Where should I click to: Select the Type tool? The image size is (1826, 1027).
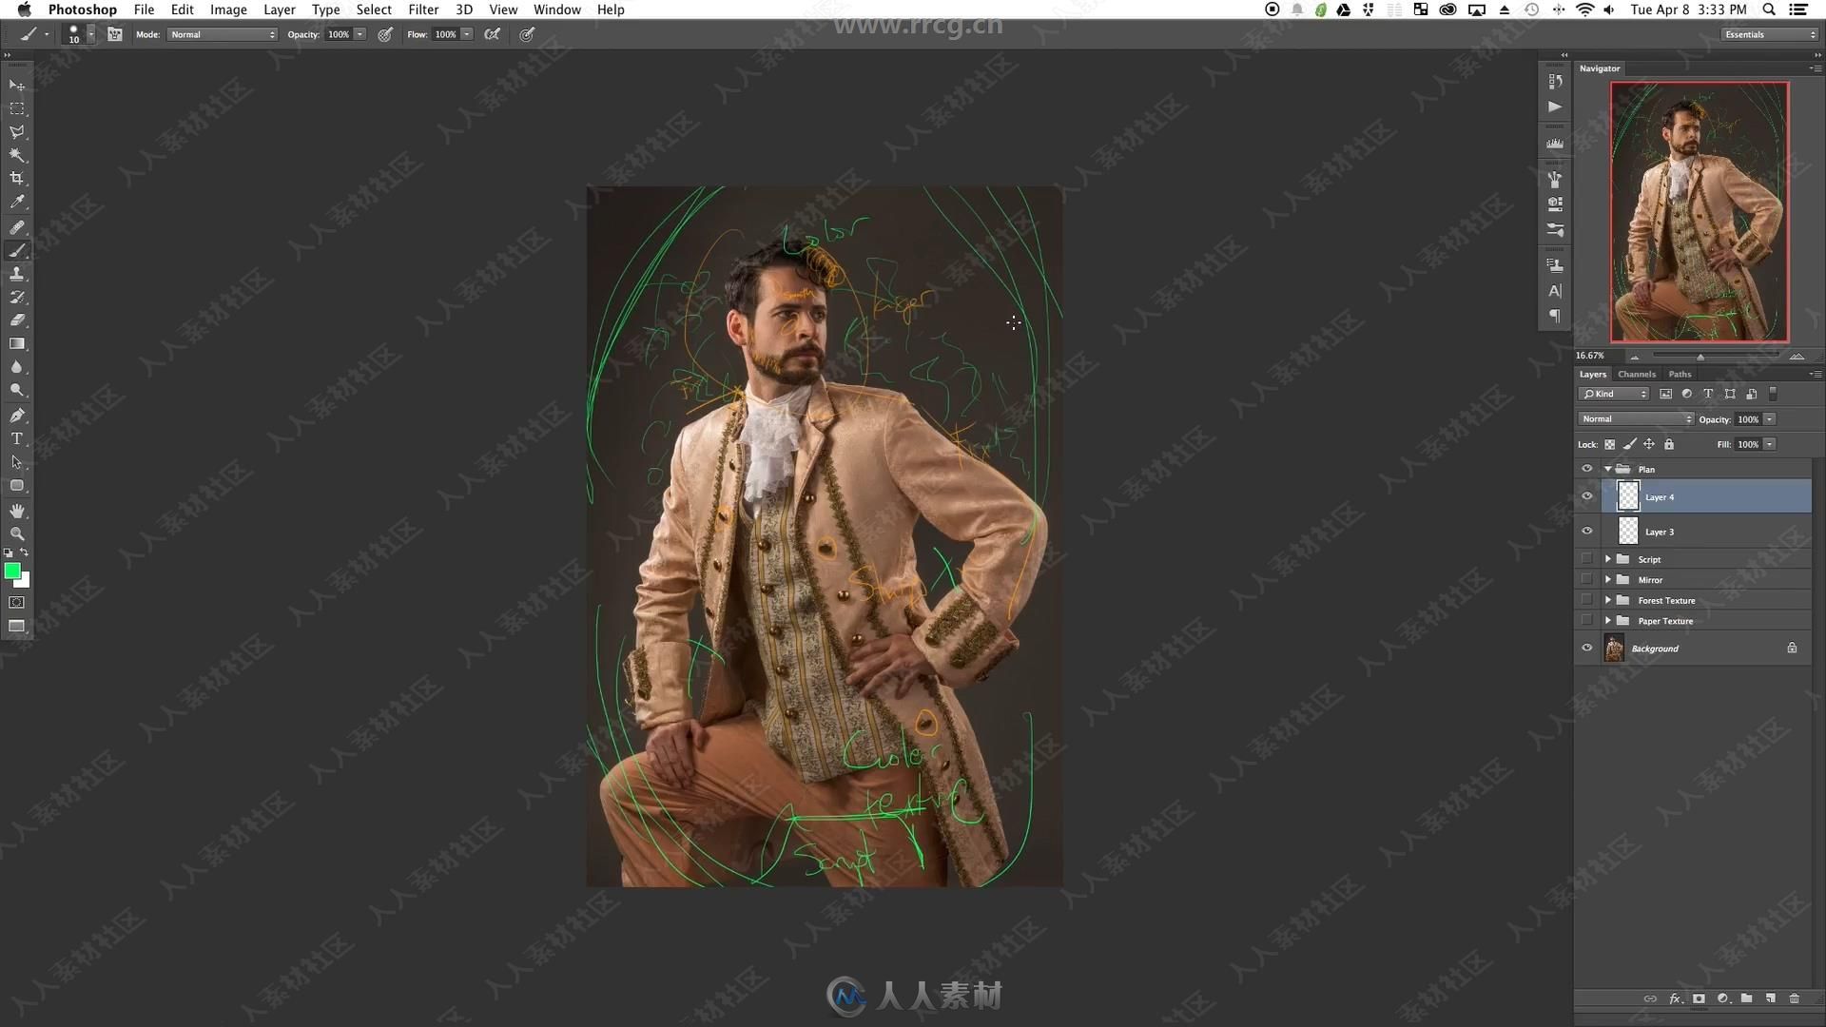pyautogui.click(x=17, y=437)
